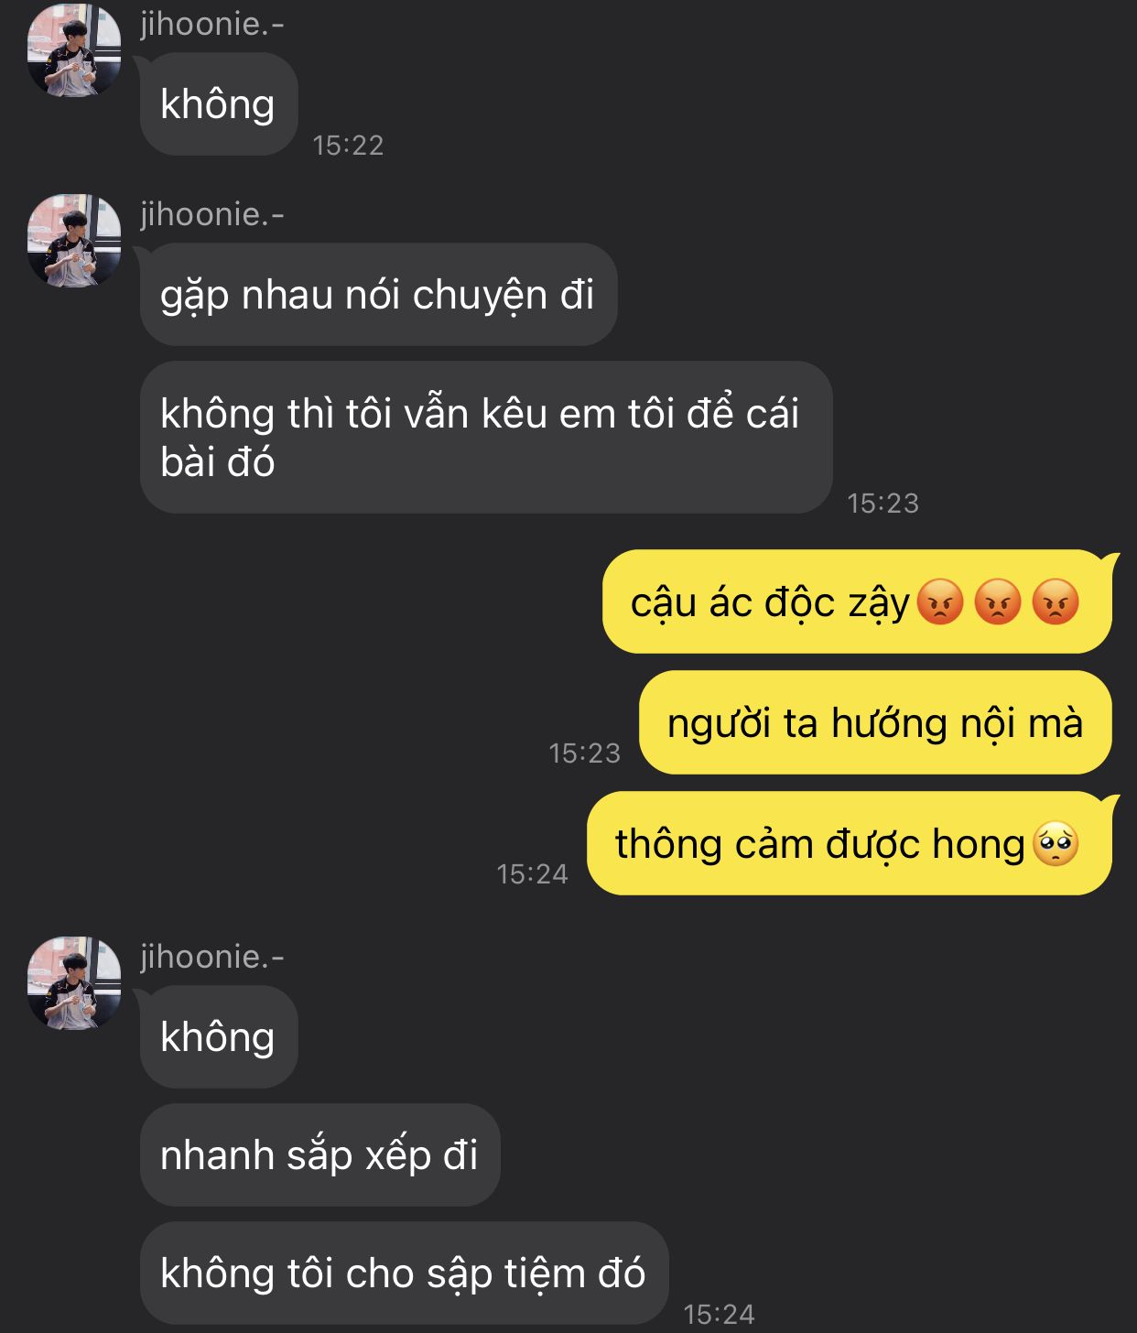Image resolution: width=1137 pixels, height=1333 pixels.
Task: Click the 15:23 timestamp beside gray bubble
Action: [x=883, y=503]
